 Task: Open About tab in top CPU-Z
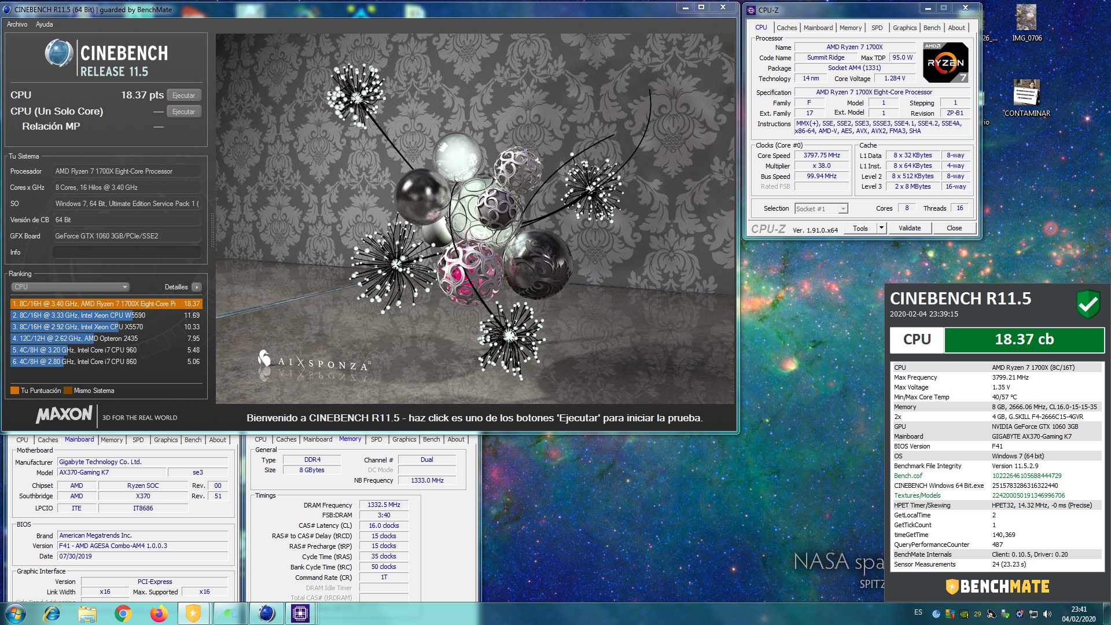[x=957, y=28]
